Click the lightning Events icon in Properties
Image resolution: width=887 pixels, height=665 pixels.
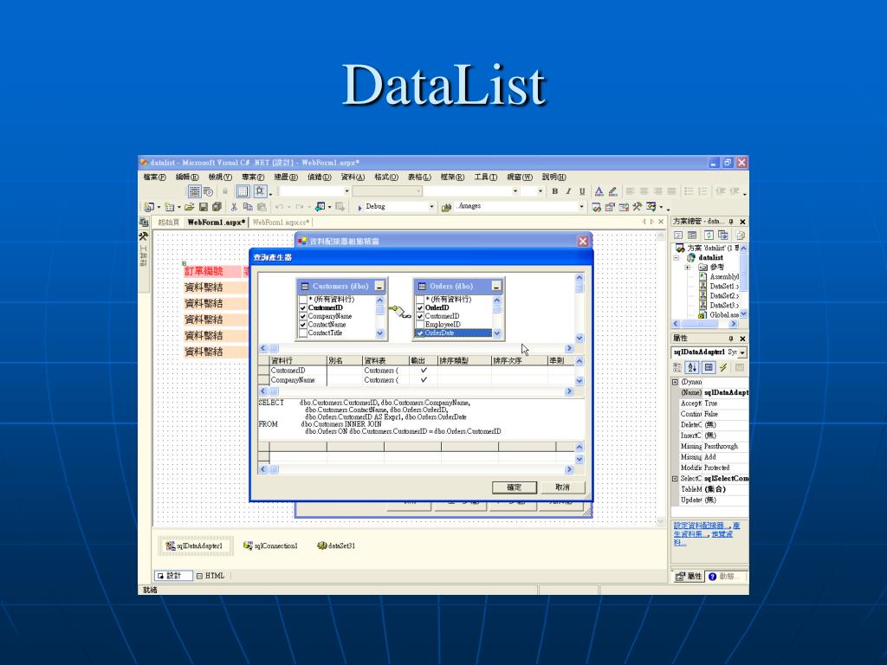click(x=723, y=367)
